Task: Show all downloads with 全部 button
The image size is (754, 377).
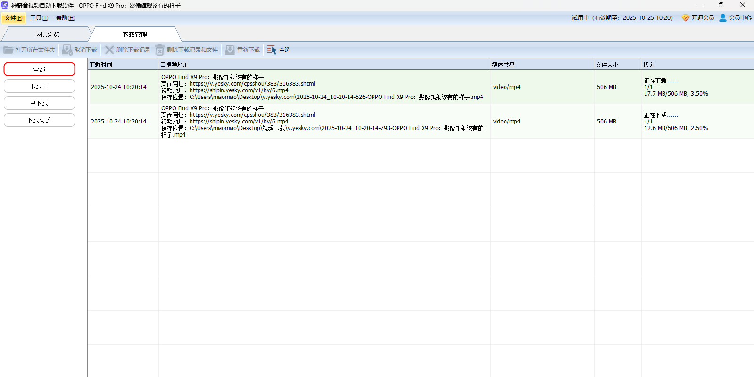Action: point(39,69)
